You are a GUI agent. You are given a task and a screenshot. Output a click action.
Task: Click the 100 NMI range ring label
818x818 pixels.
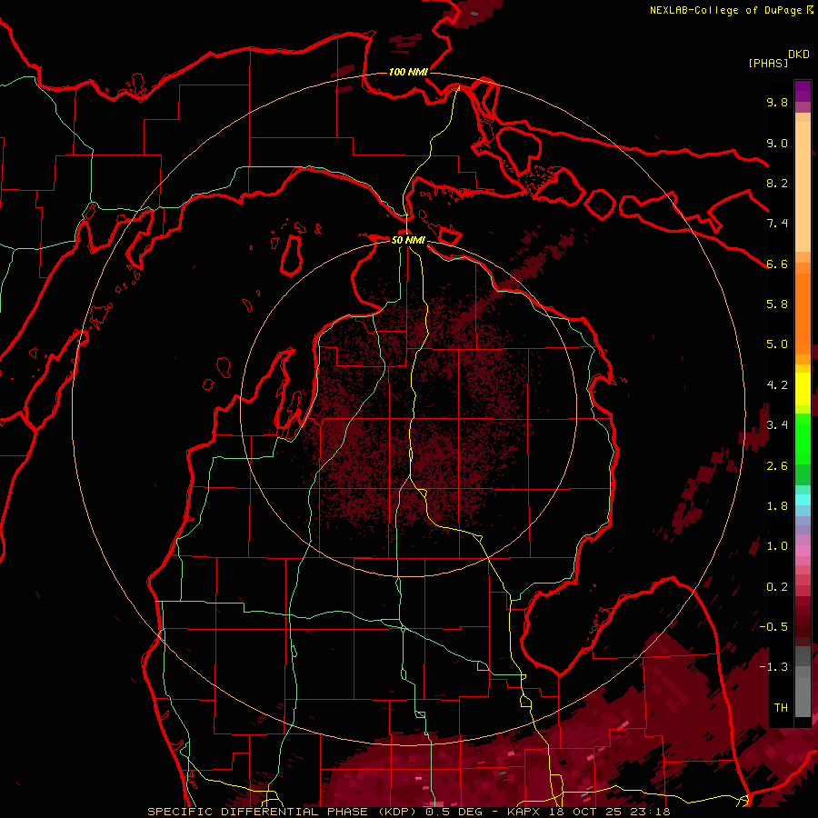click(408, 72)
